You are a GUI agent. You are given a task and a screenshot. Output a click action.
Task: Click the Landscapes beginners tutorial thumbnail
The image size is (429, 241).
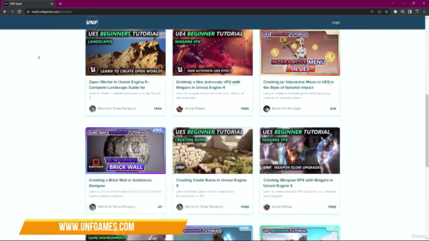[x=125, y=52]
